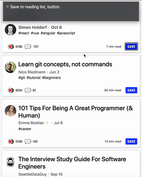Save the 7 min read article
This screenshot has height=177, width=142.
pos(131,46)
